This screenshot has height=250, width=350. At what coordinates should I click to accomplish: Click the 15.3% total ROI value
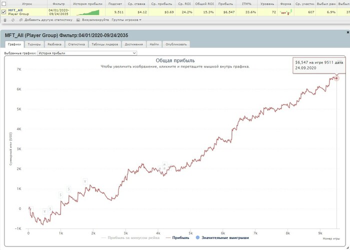[x=208, y=12]
